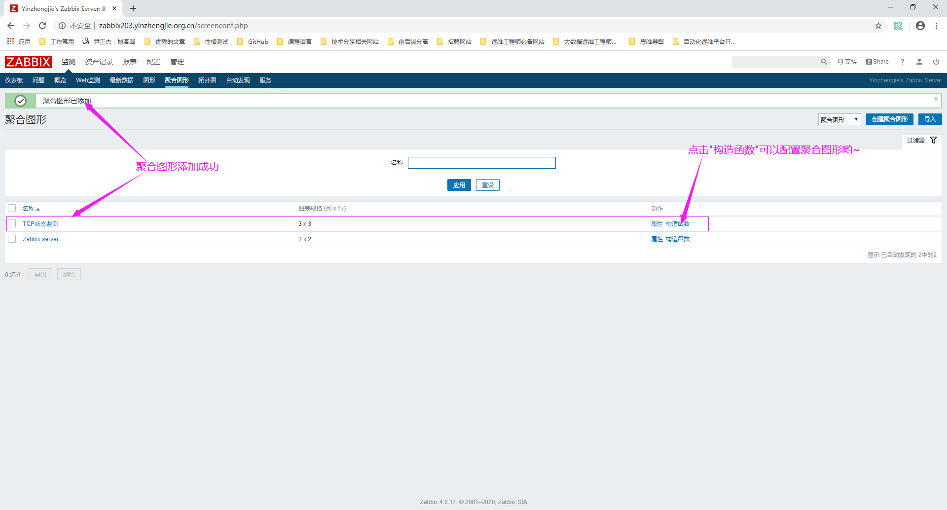Switch to 拓扑图 submenu tab
Image resolution: width=947 pixels, height=510 pixels.
tap(207, 80)
